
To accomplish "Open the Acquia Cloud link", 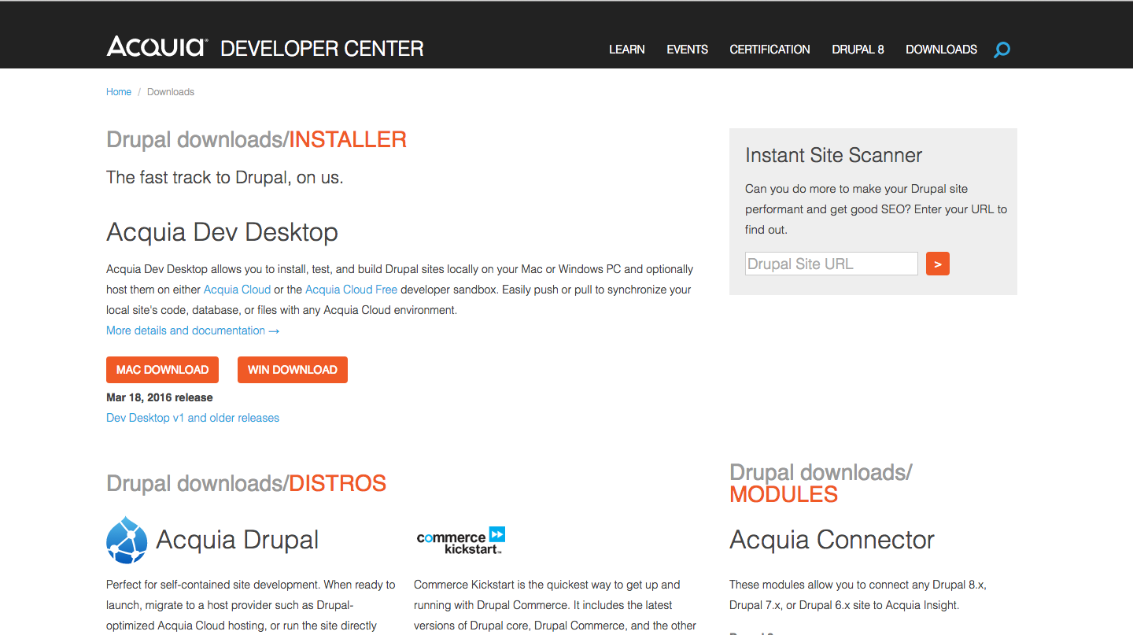I will 237,290.
